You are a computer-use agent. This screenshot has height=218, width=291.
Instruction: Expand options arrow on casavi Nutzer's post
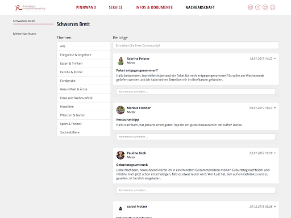pyautogui.click(x=275, y=207)
